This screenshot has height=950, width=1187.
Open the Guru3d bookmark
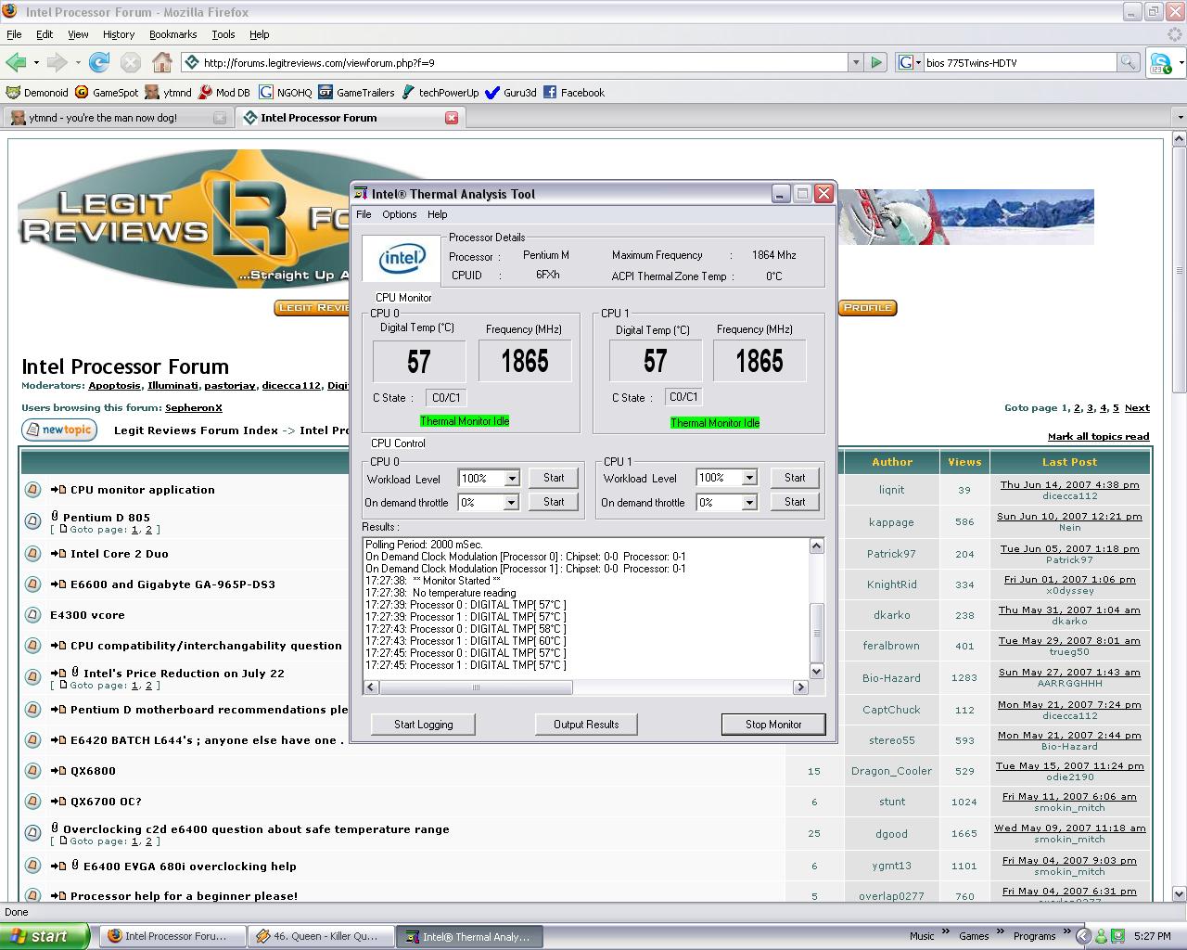[x=511, y=93]
